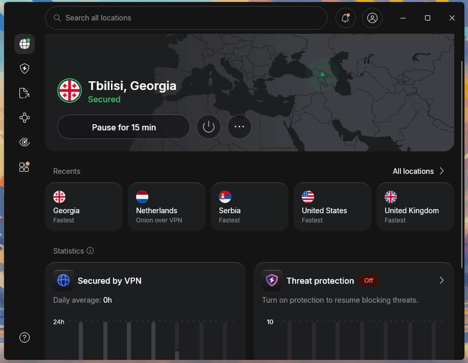Click the Secured status text
Screen dimensions: 468x363
[104, 99]
